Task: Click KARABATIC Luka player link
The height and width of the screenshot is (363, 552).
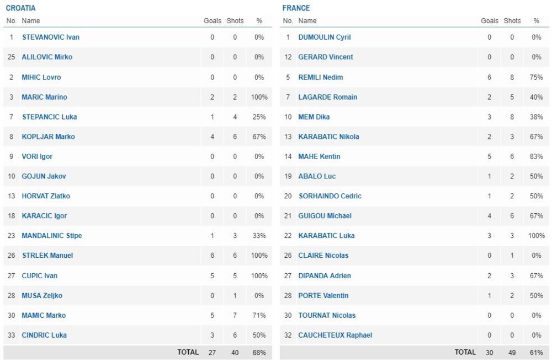Action: 326,236
